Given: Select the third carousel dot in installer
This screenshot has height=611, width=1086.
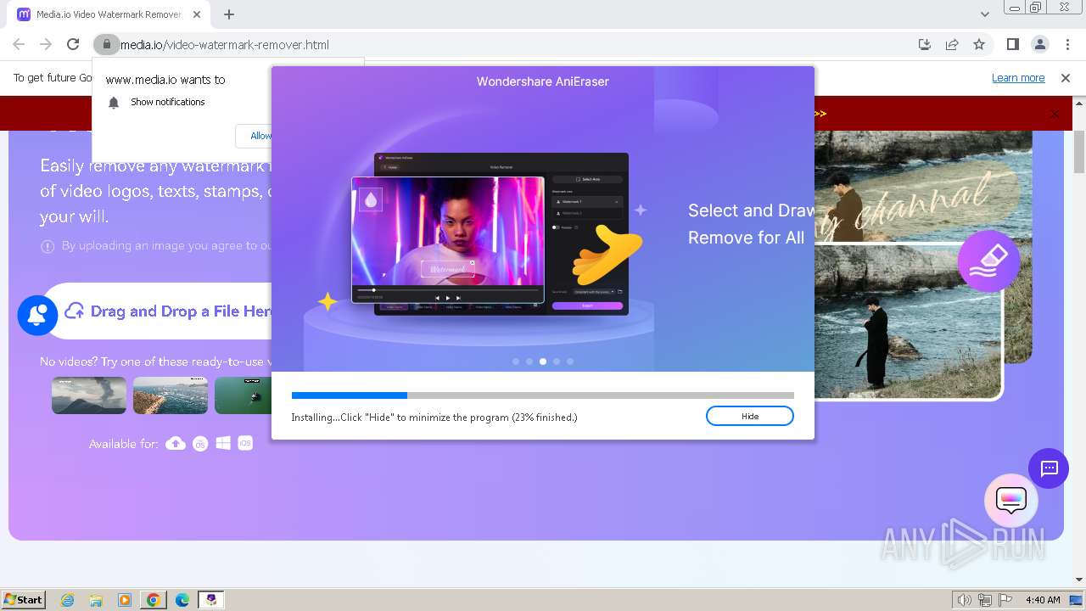Looking at the screenshot, I should coord(543,362).
